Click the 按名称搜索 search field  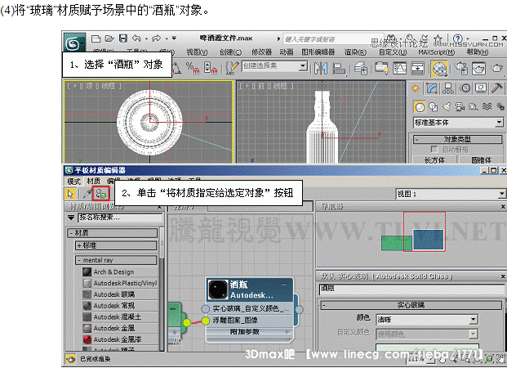click(120, 218)
